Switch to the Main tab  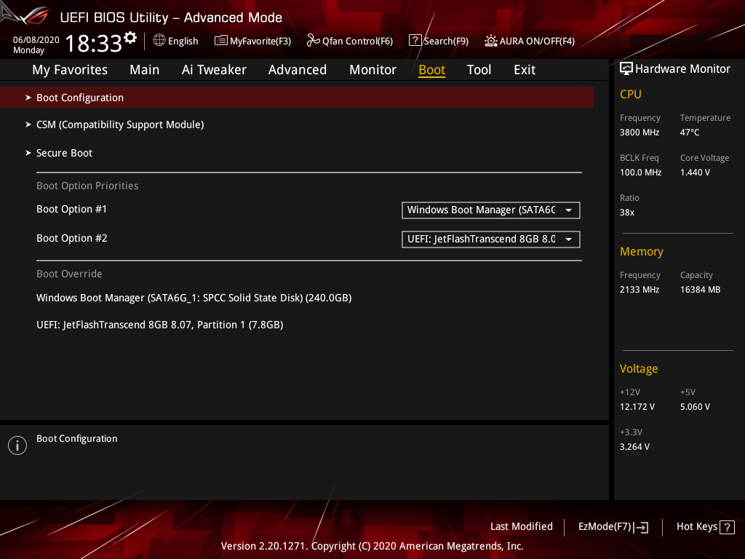(x=145, y=70)
